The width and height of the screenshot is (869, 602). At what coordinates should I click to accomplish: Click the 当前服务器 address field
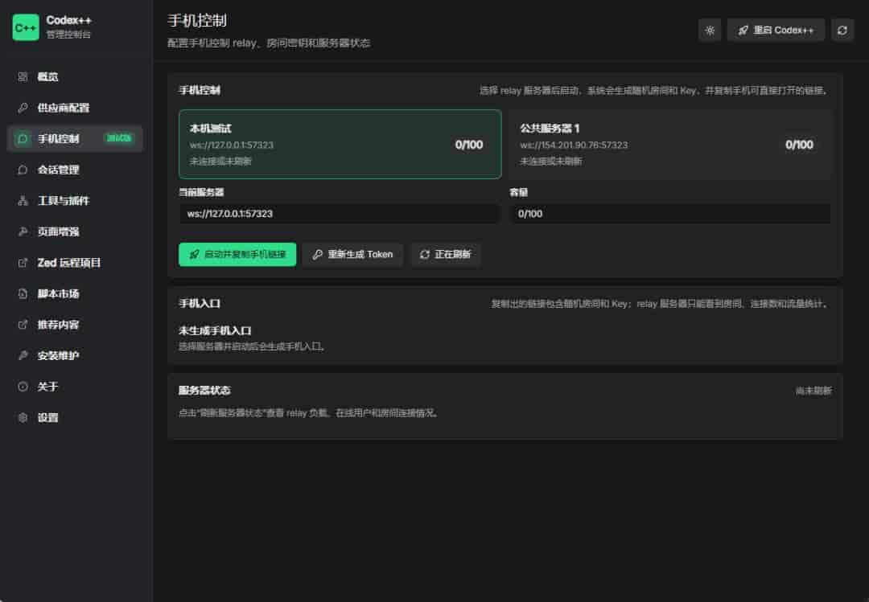point(340,214)
